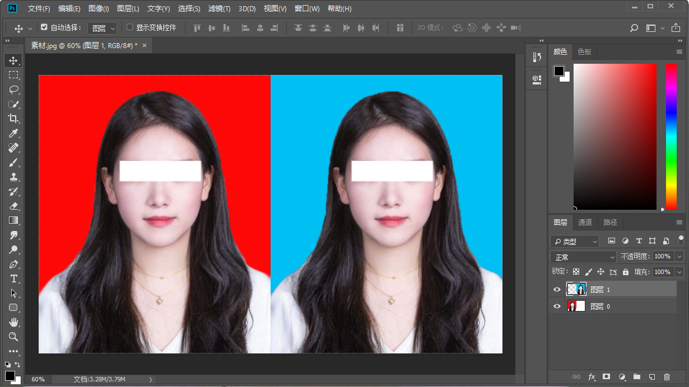Select the Horizontal Type tool
Screen dimensions: 689x387
click(13, 279)
